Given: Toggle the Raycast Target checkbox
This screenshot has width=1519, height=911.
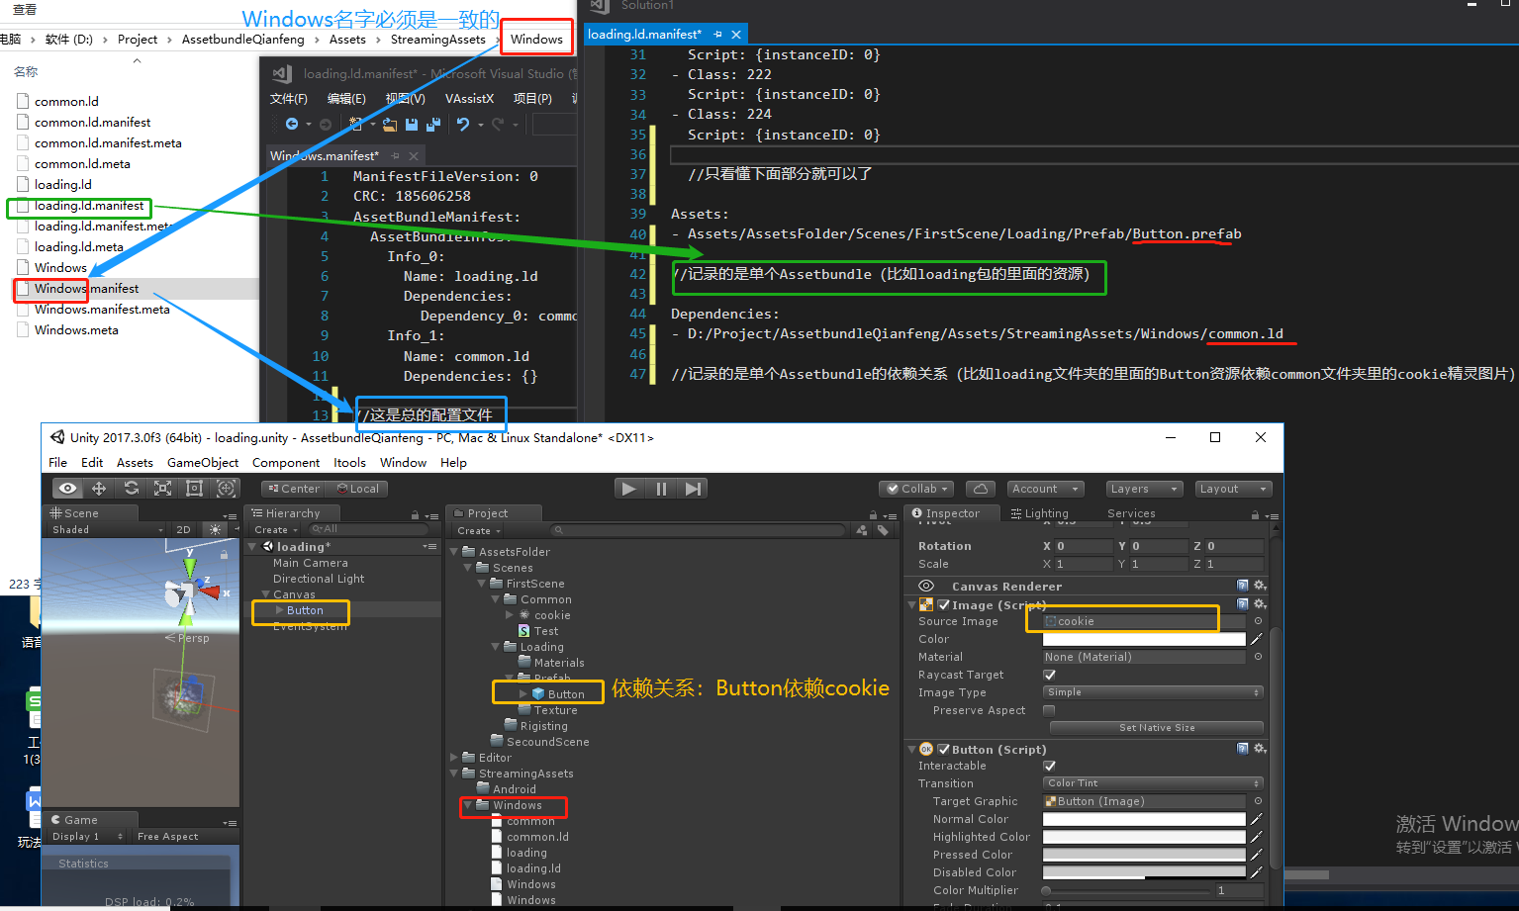Looking at the screenshot, I should coord(1050,675).
